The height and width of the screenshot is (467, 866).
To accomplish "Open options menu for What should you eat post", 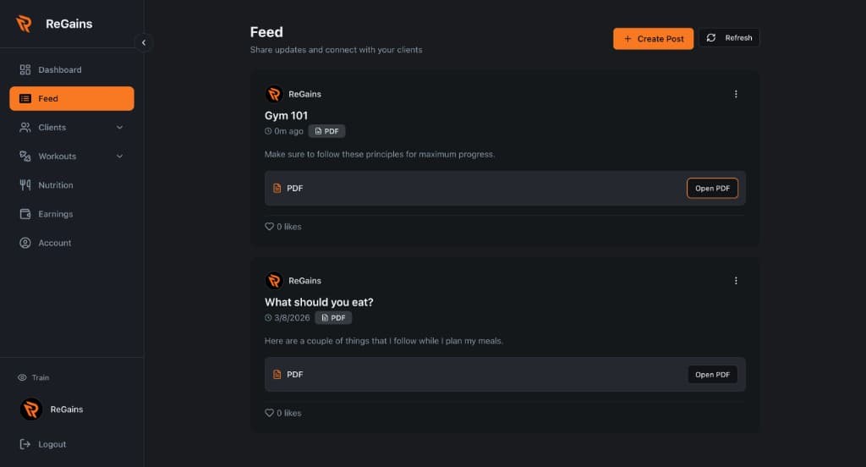I will (x=736, y=281).
